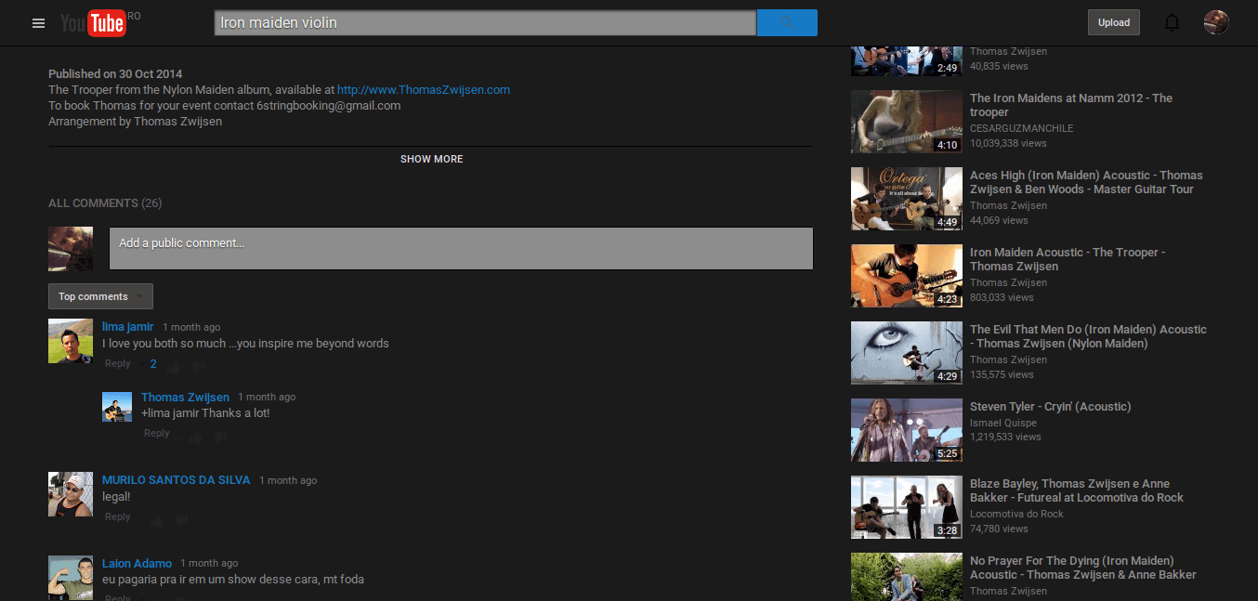Like Thomas Zwijsen's reply comment
This screenshot has width=1258, height=601.
[x=195, y=437]
